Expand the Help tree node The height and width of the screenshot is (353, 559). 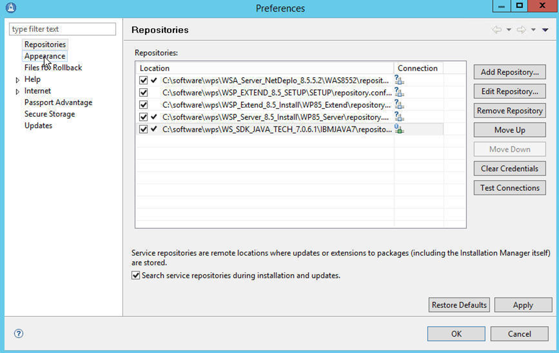coord(17,80)
